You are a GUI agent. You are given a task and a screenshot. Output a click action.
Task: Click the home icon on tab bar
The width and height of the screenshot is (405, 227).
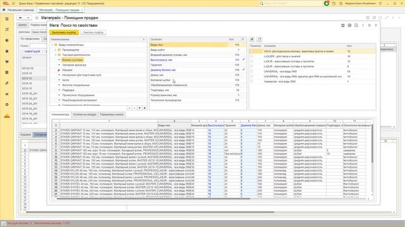[4, 10]
